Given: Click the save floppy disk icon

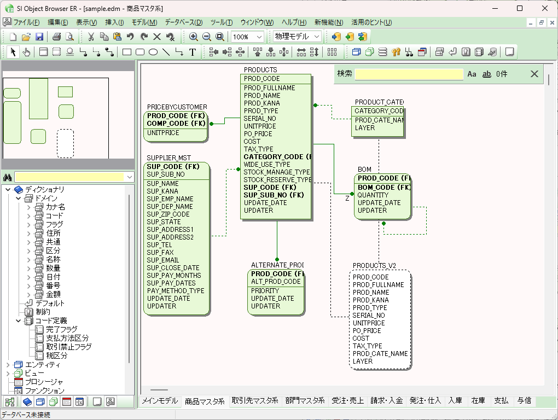Looking at the screenshot, I should (x=39, y=37).
